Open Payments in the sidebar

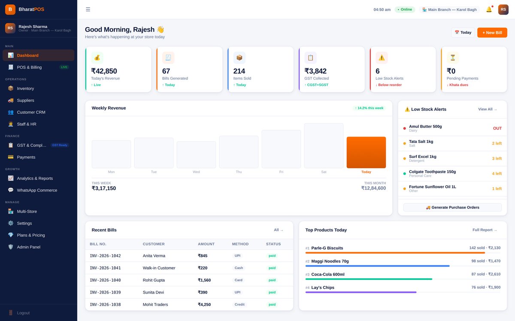[39, 157]
